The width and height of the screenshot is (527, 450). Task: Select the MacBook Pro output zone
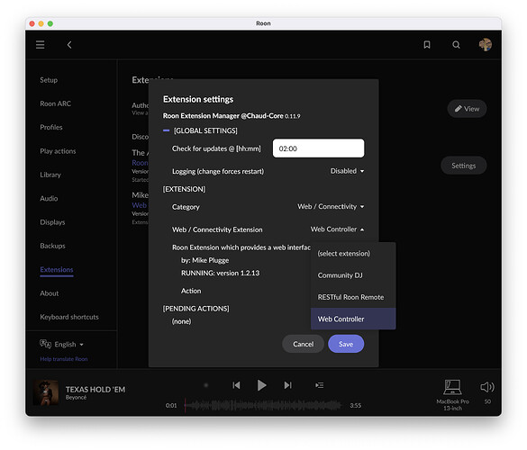point(452,395)
